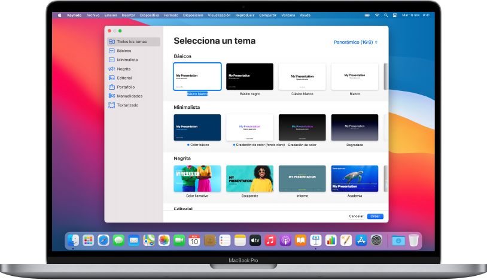Open the Diapositiva menu

point(149,15)
